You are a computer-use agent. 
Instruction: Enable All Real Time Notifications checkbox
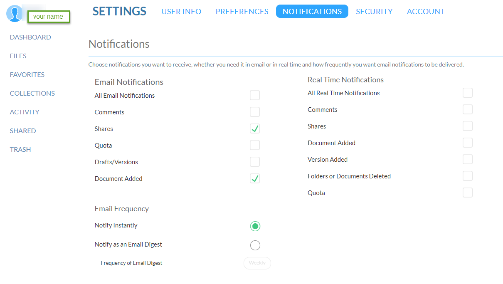click(468, 93)
